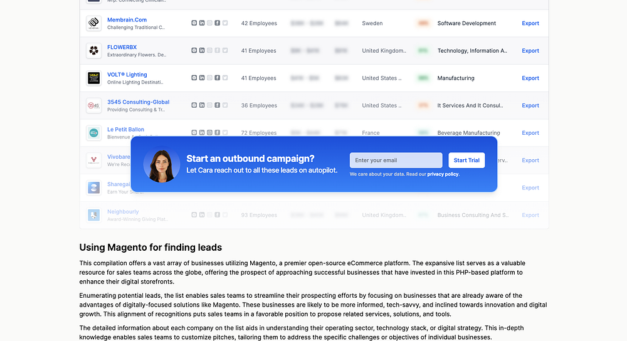Open the 3545 Consulting-Global company page
Screen dimensions: 627x341
(x=139, y=102)
